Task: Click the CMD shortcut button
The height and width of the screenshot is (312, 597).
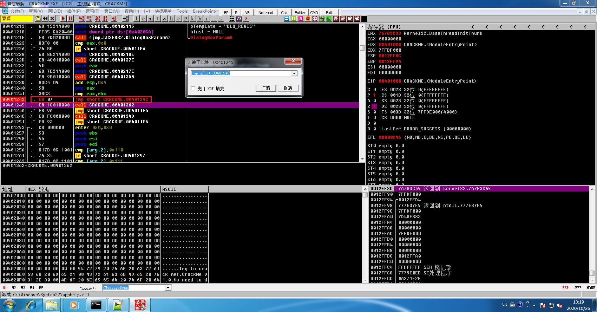Action: 314,13
